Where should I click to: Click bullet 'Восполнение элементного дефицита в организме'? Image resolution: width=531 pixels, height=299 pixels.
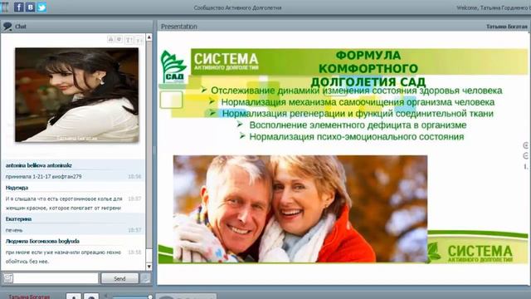tap(358, 125)
